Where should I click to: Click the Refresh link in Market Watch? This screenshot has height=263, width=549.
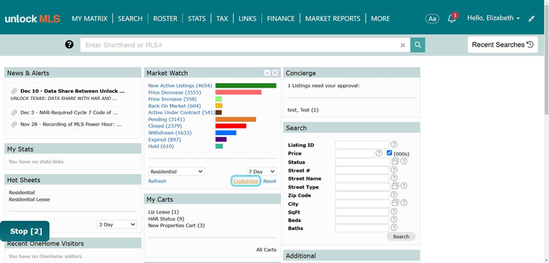point(157,181)
